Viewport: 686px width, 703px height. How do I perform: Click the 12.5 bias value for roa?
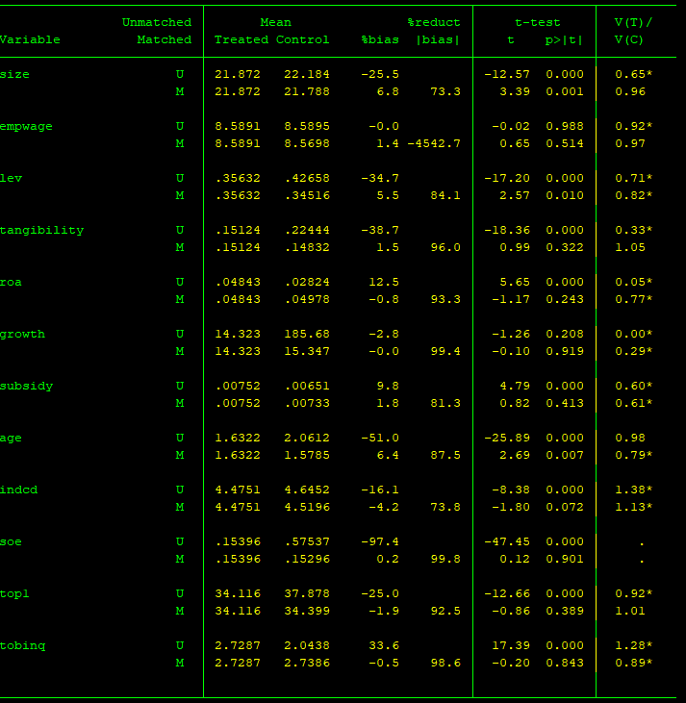(384, 283)
